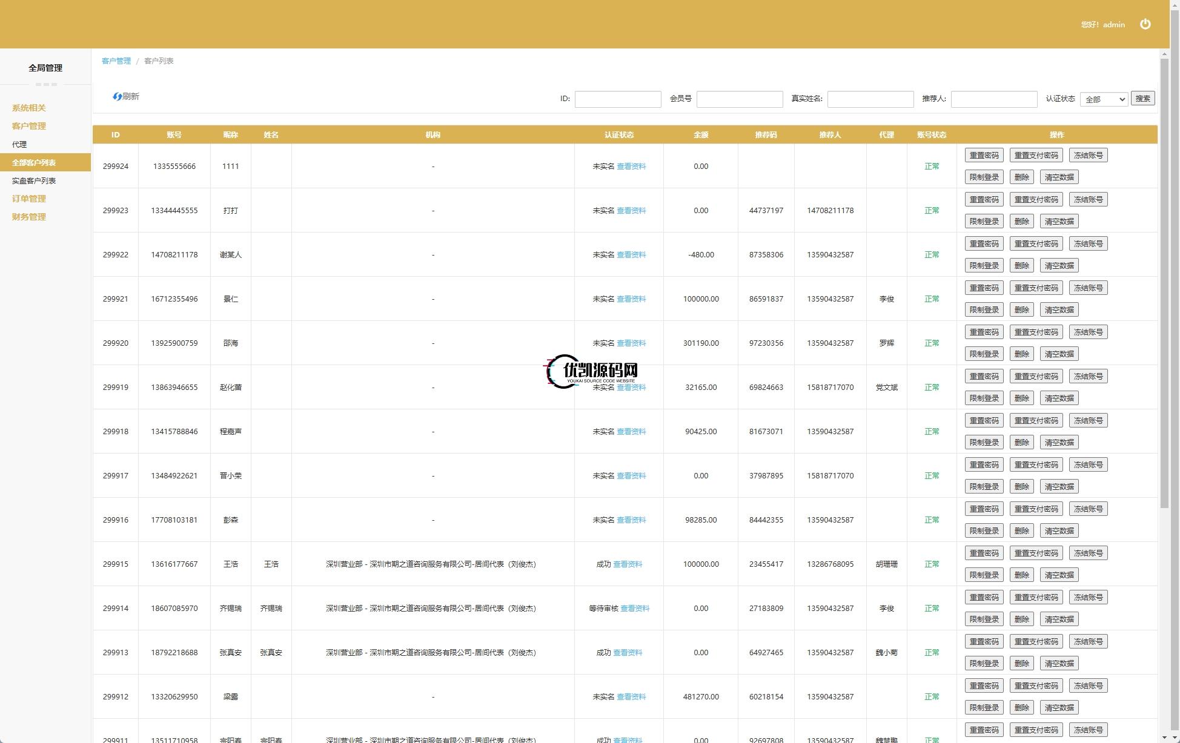This screenshot has height=743, width=1180.
Task: Expand 财务管理 sidebar menu
Action: pos(29,217)
